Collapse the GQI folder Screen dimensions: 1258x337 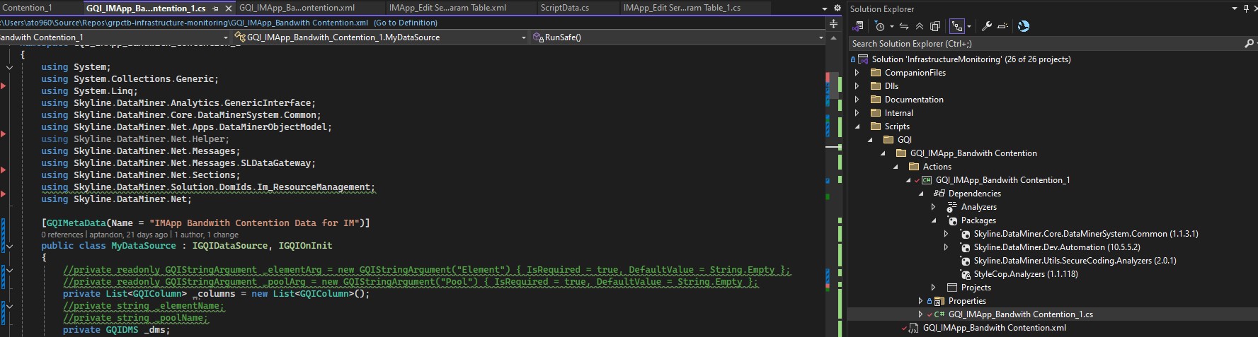(870, 140)
